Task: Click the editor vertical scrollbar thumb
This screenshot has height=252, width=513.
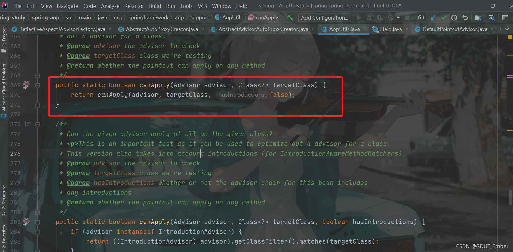Action: [x=511, y=197]
